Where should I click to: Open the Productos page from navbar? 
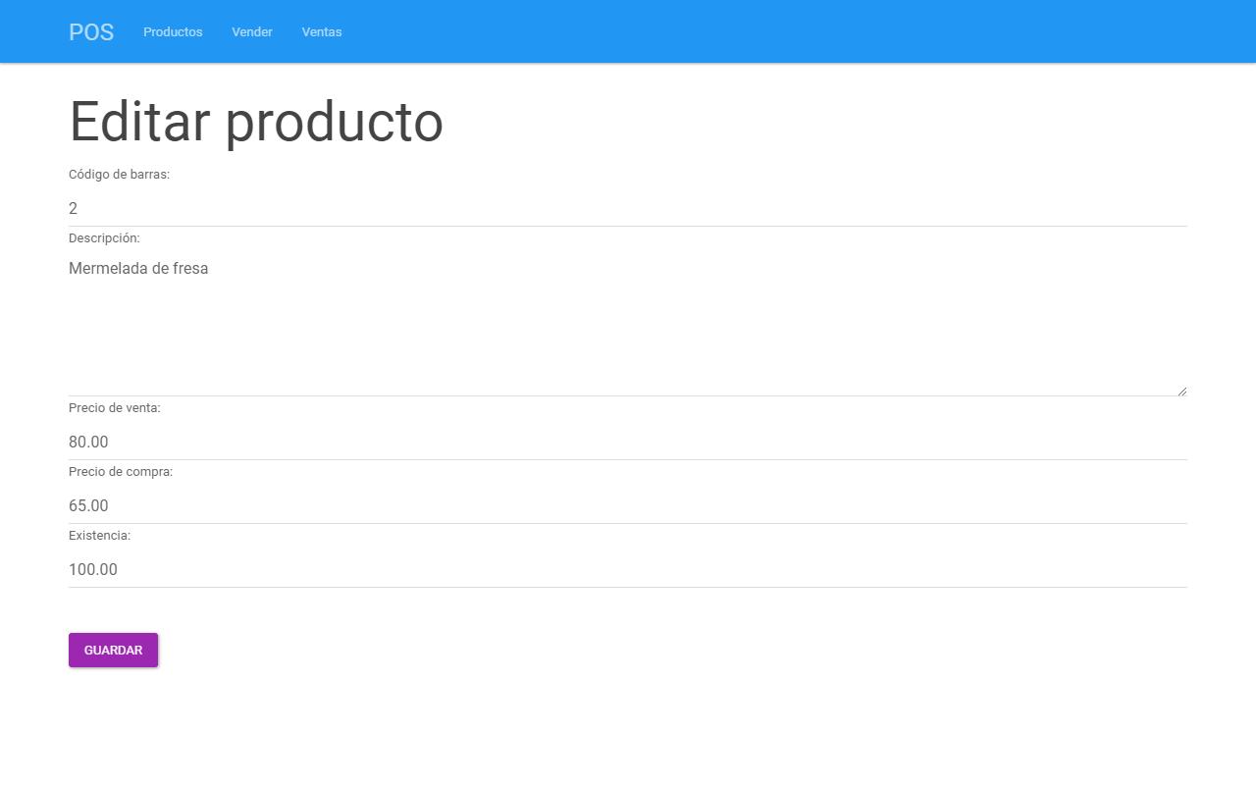(173, 32)
